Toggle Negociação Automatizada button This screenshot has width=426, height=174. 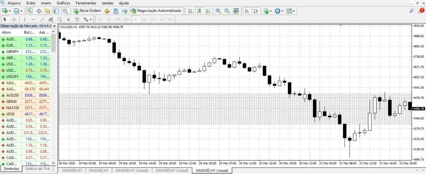(156, 11)
